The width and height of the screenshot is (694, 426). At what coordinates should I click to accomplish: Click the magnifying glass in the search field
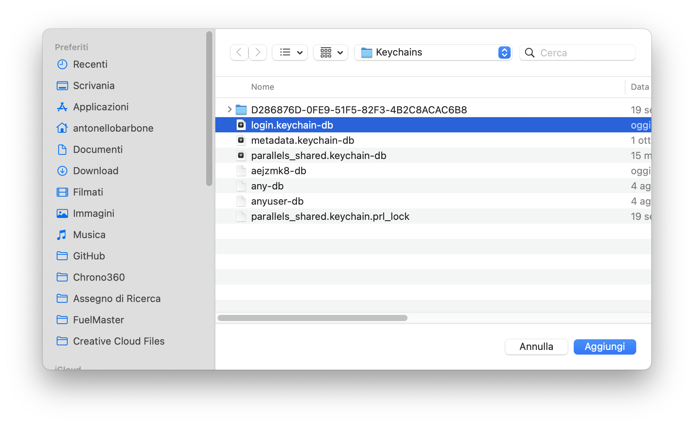click(x=529, y=53)
